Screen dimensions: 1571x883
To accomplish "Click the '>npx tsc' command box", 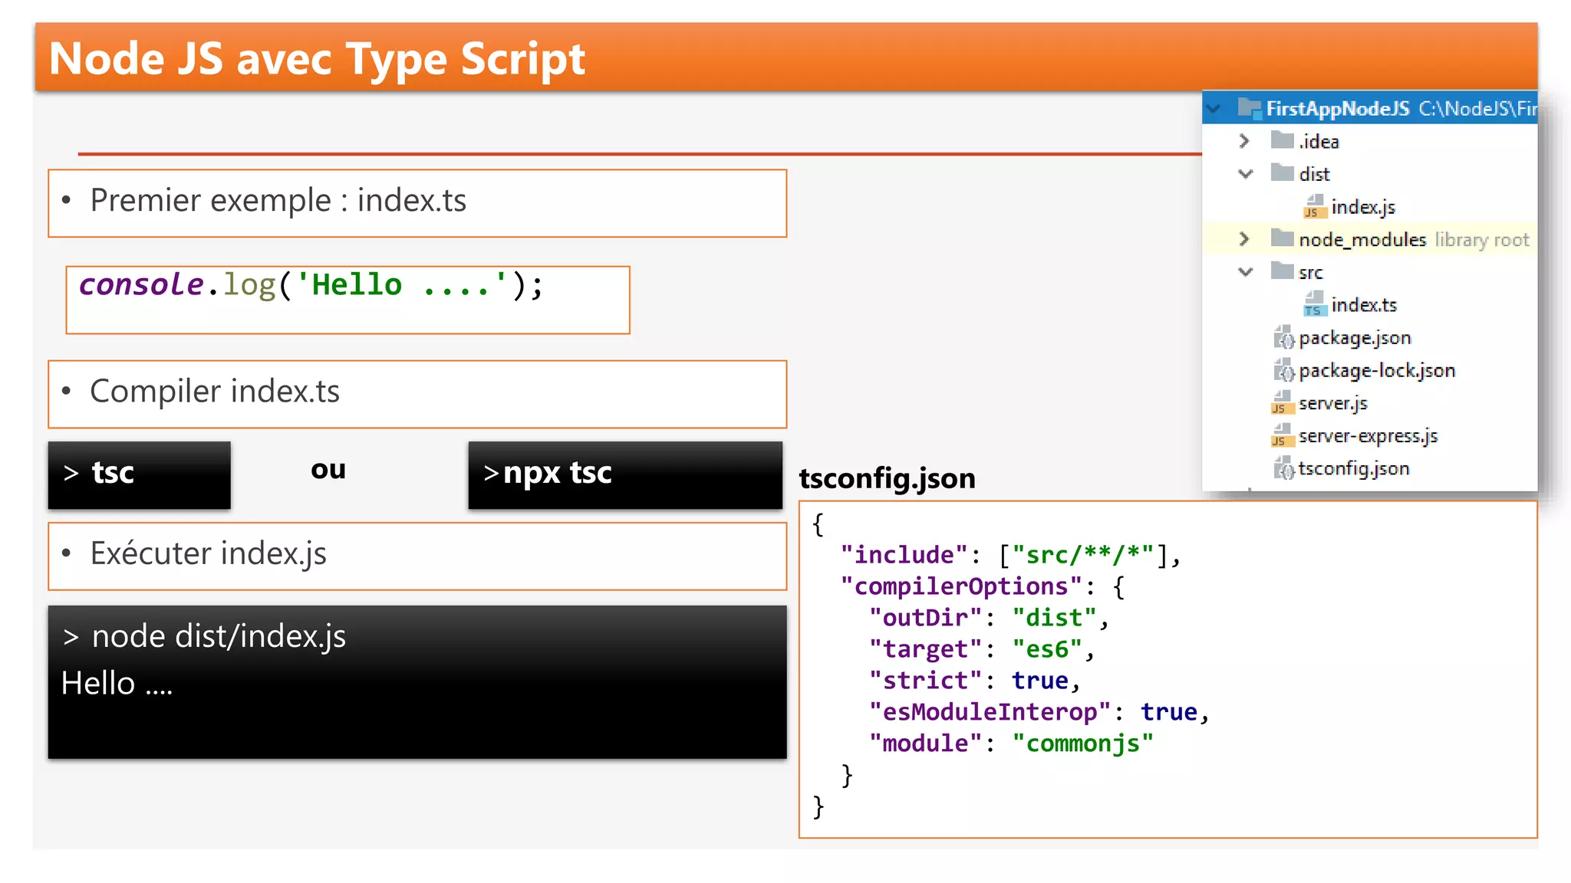I will coord(625,474).
